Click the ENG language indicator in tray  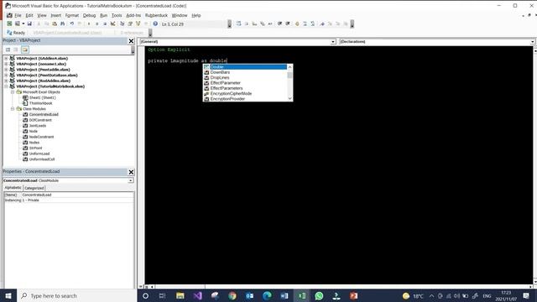(x=487, y=295)
